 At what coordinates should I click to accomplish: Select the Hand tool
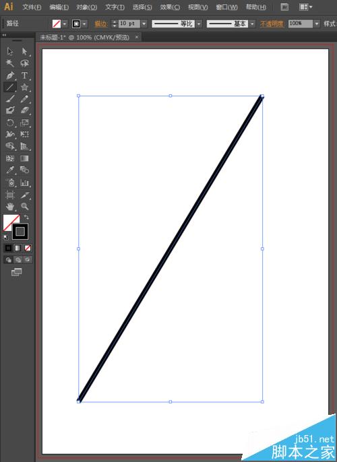point(10,207)
